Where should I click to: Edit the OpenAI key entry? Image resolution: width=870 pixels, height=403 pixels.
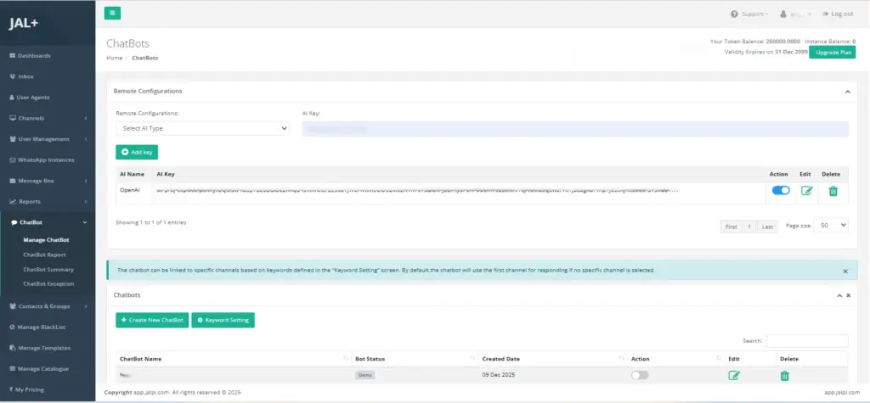[x=807, y=191]
